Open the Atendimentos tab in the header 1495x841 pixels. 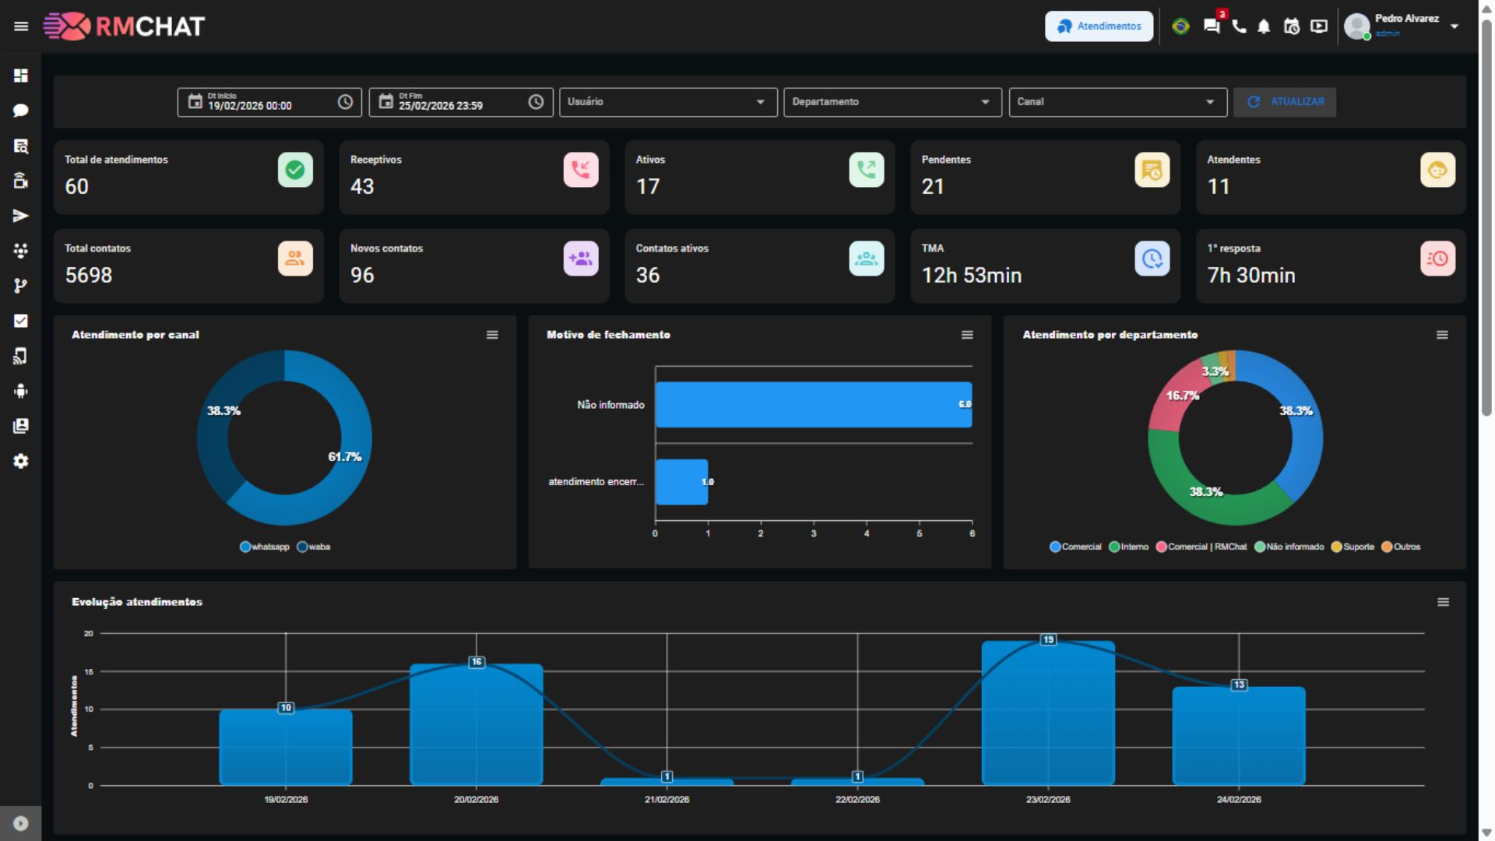point(1099,26)
